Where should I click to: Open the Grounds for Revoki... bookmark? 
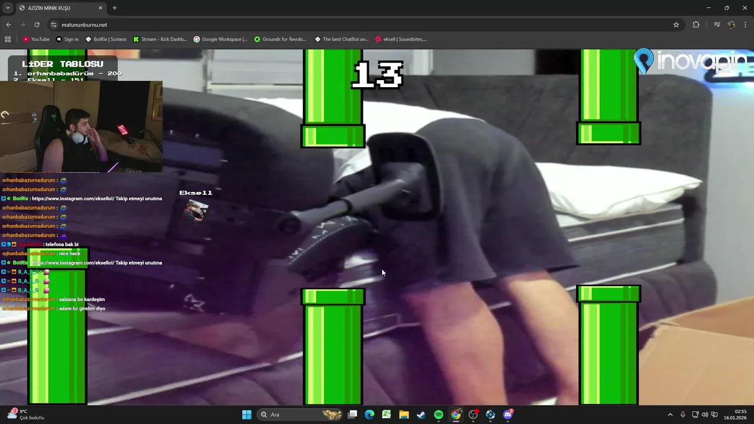click(x=280, y=39)
